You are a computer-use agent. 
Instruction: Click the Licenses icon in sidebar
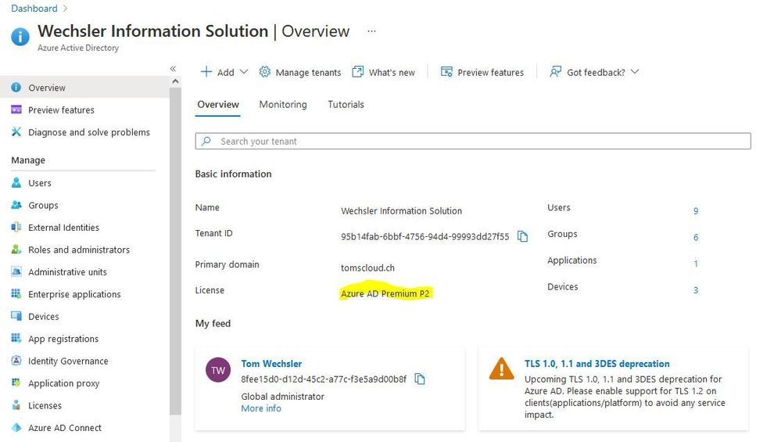[x=16, y=405]
